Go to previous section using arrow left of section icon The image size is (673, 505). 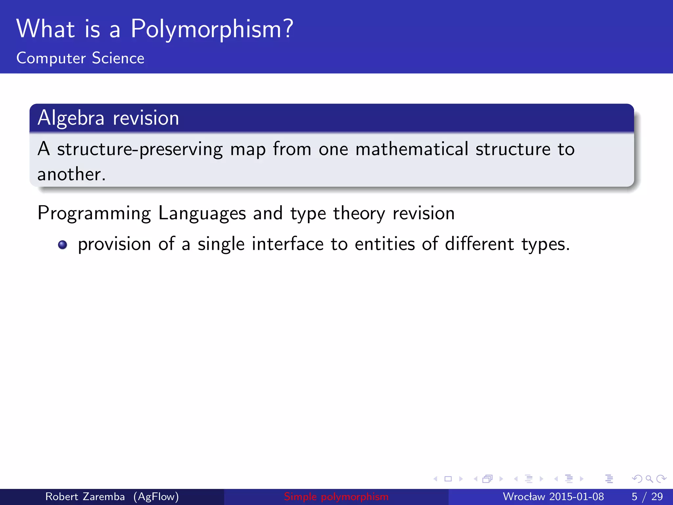[x=556, y=479]
